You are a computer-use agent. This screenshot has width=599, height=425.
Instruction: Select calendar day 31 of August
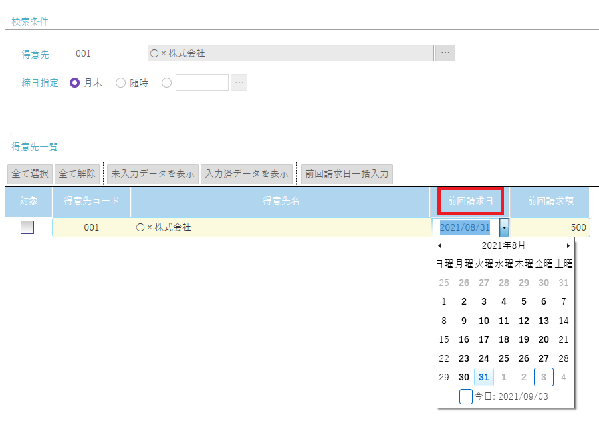click(x=484, y=377)
